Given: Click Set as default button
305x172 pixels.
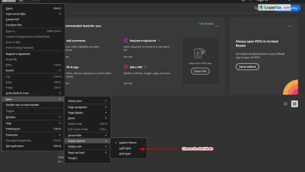Looking at the screenshot, I should pos(247,67).
